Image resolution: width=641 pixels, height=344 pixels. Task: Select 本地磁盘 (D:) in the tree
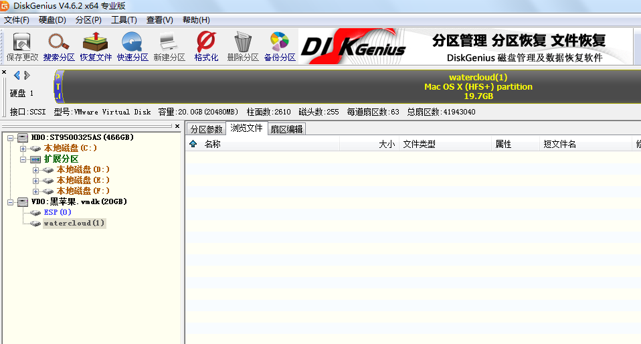coord(83,169)
